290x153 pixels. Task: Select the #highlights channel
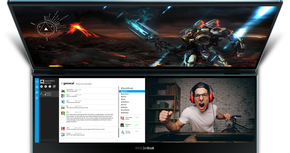click(x=125, y=113)
